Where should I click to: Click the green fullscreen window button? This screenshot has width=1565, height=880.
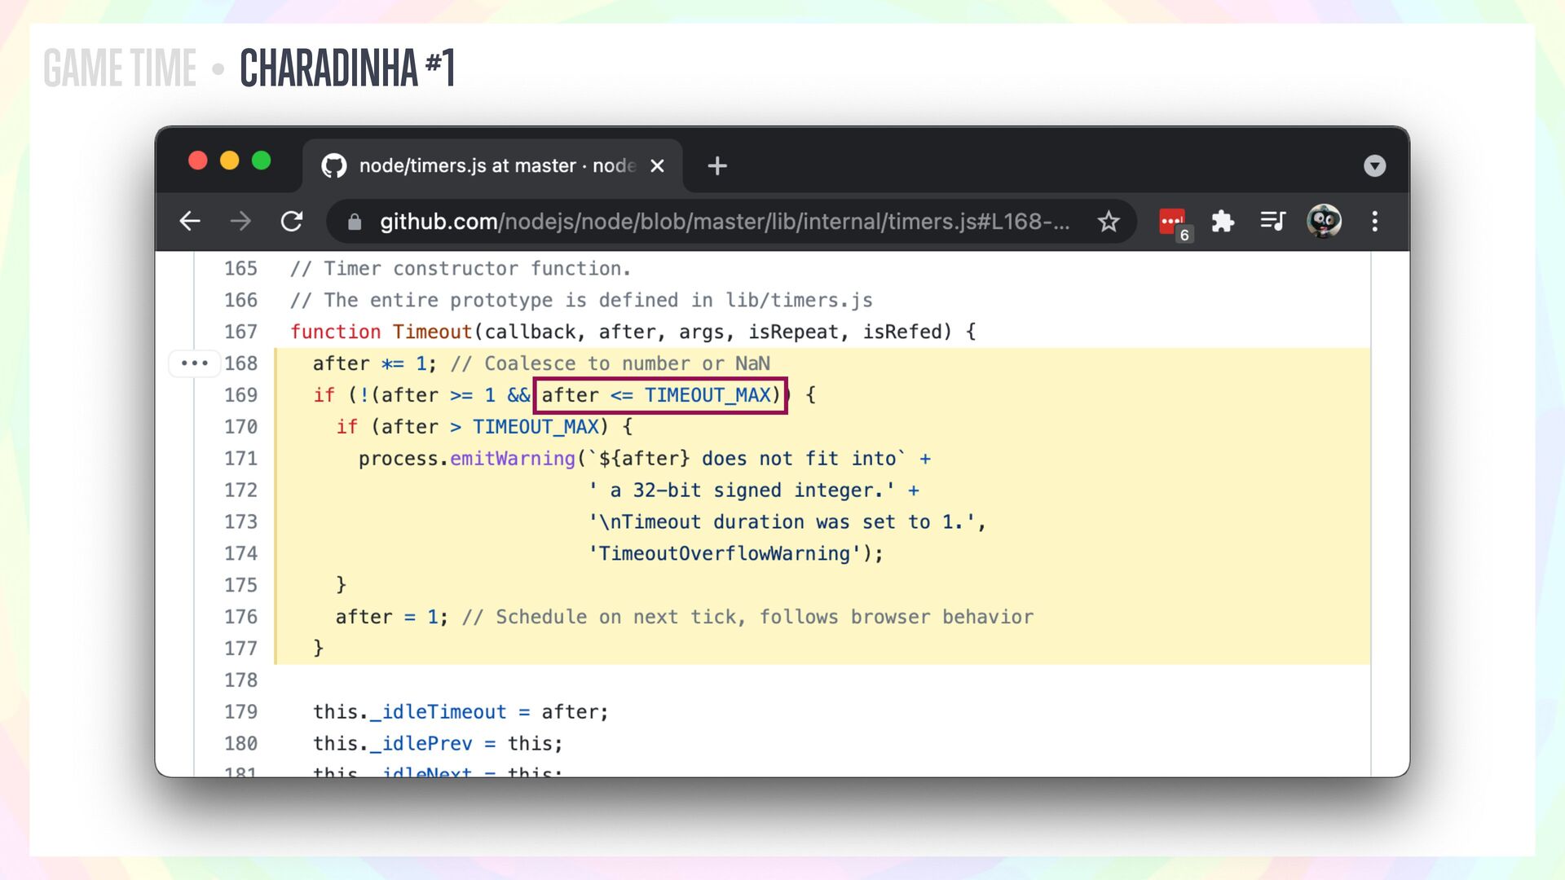pos(262,161)
